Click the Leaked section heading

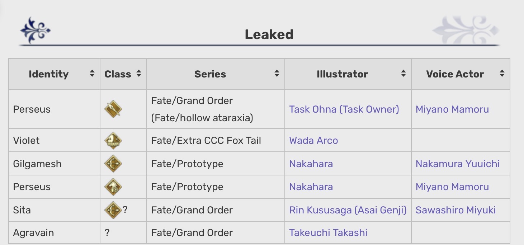269,34
